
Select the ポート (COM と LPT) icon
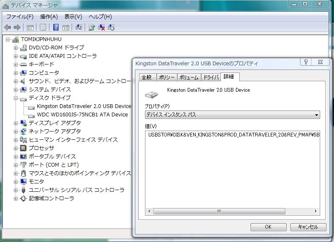coord(23,165)
